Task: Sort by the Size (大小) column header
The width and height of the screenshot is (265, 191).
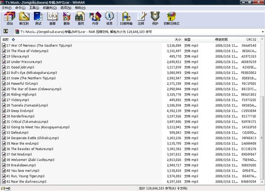Action: [x=172, y=40]
